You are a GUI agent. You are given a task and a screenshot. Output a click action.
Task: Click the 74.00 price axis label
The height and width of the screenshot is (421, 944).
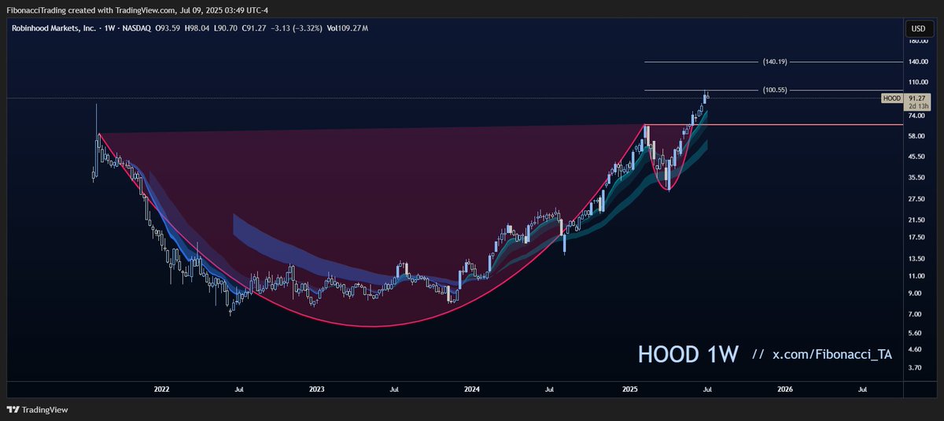(x=916, y=116)
